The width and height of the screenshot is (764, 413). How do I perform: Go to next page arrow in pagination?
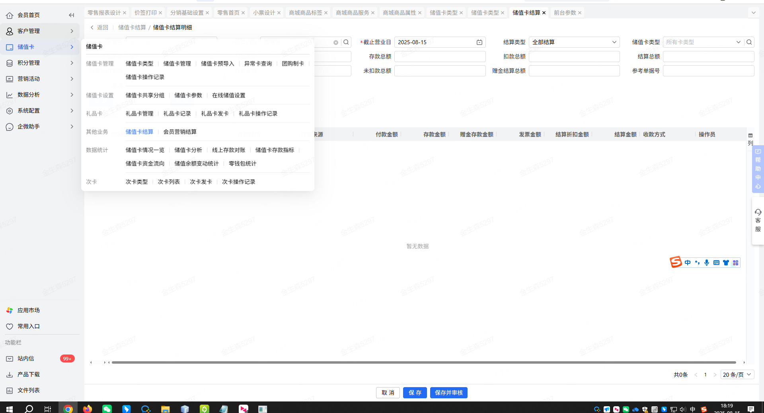pyautogui.click(x=715, y=375)
